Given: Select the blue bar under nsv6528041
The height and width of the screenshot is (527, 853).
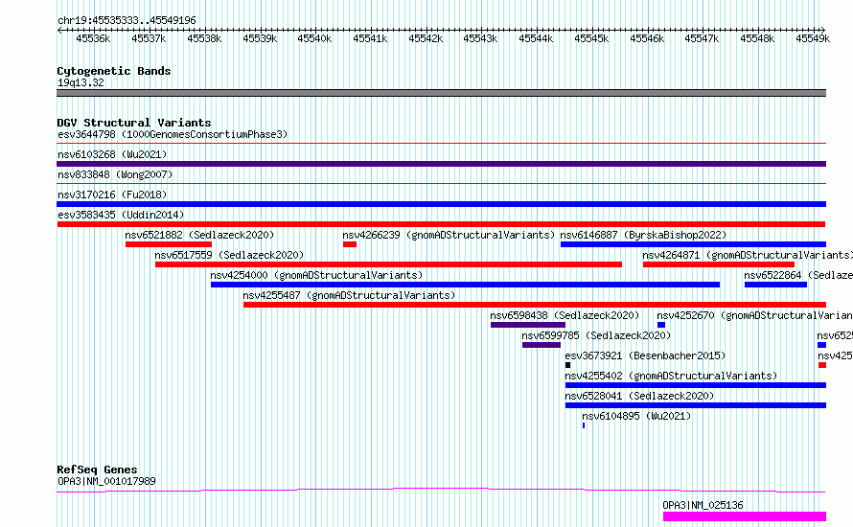Looking at the screenshot, I should pos(696,405).
